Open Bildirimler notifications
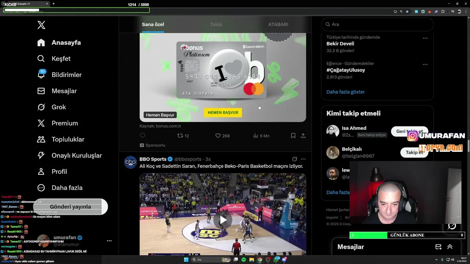The width and height of the screenshot is (470, 264). tap(59, 75)
